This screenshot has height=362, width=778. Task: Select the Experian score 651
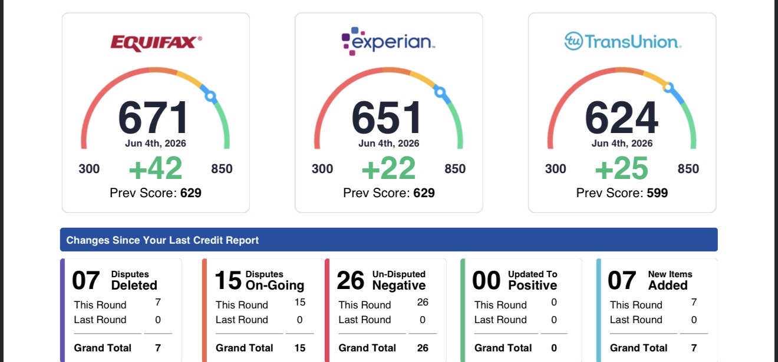[x=387, y=118]
